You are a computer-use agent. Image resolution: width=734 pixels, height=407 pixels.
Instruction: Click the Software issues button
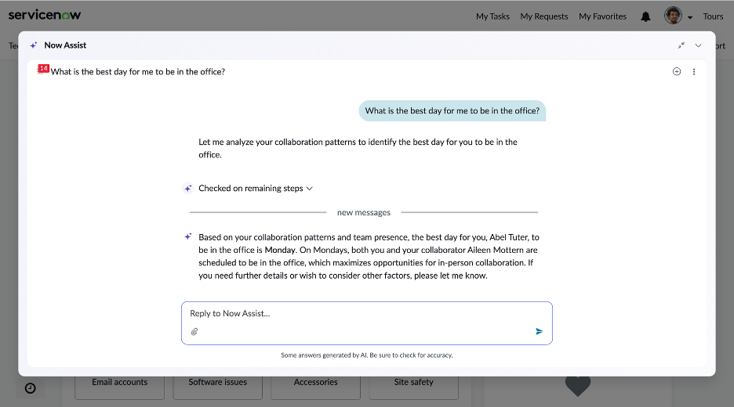(x=218, y=387)
